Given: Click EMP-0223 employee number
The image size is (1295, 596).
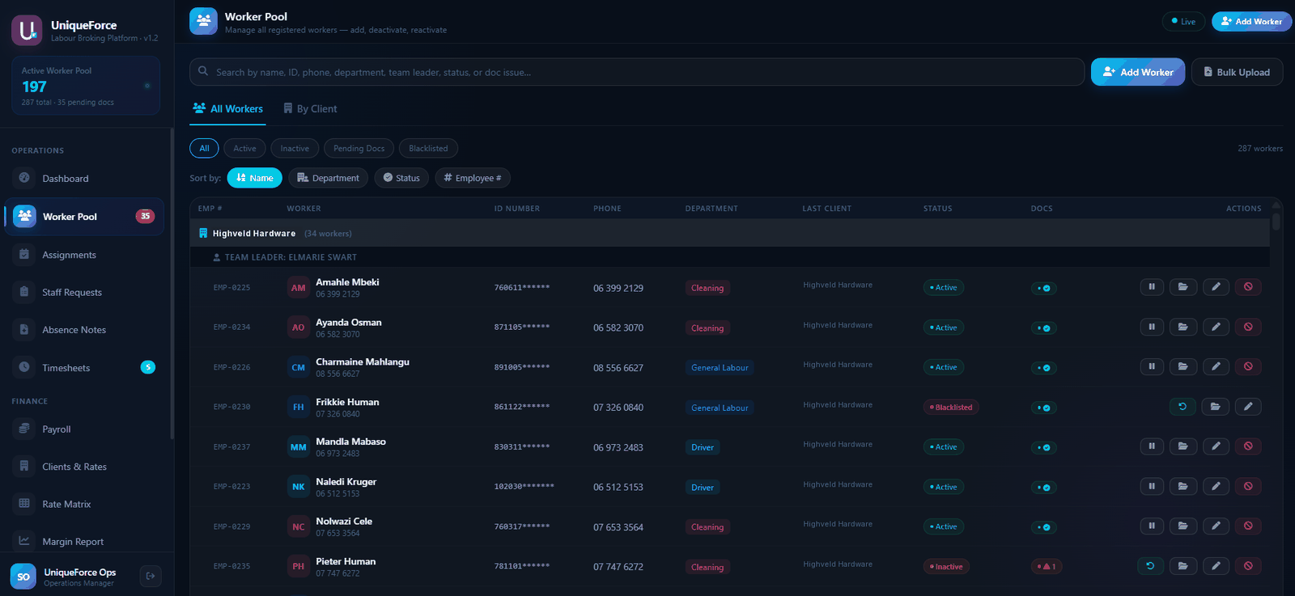Looking at the screenshot, I should [231, 487].
